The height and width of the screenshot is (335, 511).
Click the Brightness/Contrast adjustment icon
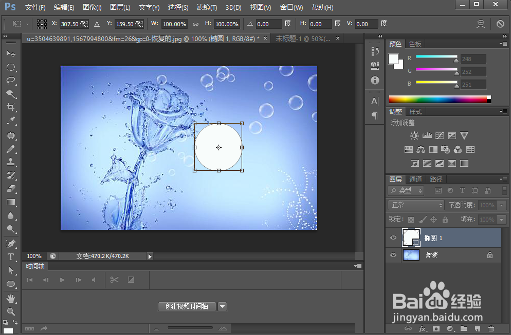coord(414,135)
